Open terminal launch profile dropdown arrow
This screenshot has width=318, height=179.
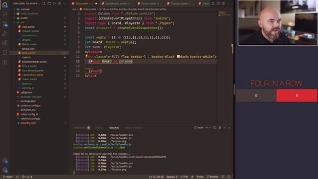coord(210,128)
